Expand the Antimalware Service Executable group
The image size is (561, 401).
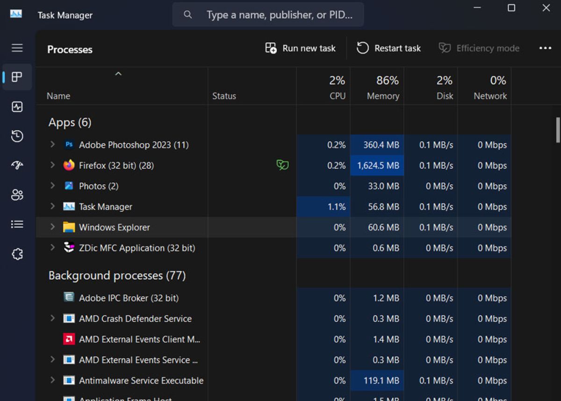tap(52, 380)
